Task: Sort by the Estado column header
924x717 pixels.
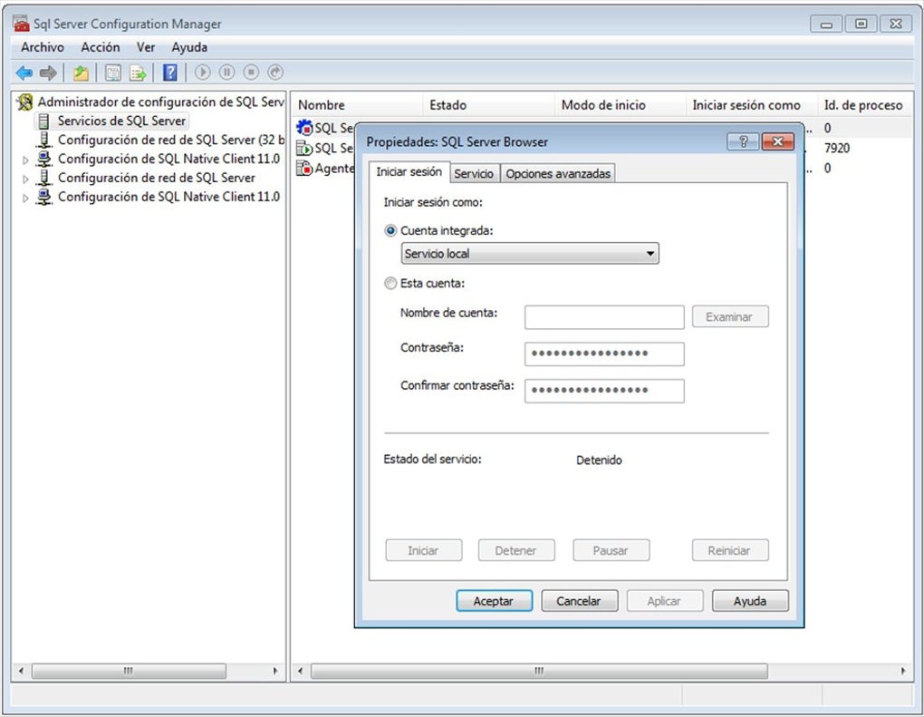Action: 488,105
